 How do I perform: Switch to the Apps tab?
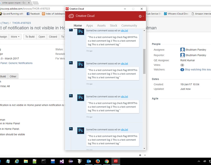(90, 26)
